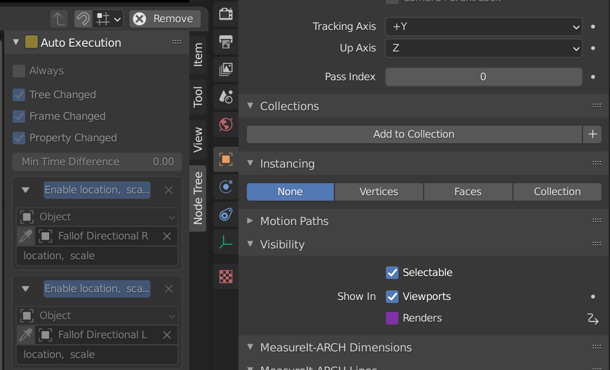610x370 pixels.
Task: Open the View Layer Properties tab
Action: [x=226, y=69]
